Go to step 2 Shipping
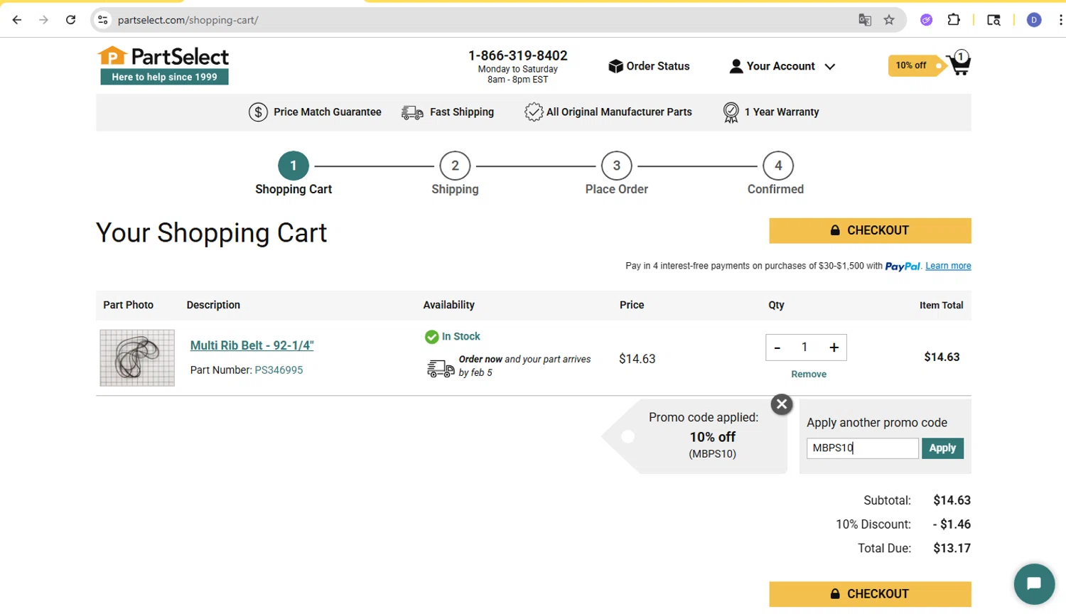 click(x=455, y=173)
